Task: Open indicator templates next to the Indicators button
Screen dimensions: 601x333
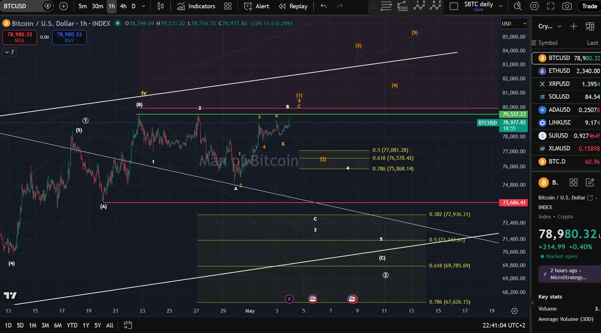Action: pos(228,6)
